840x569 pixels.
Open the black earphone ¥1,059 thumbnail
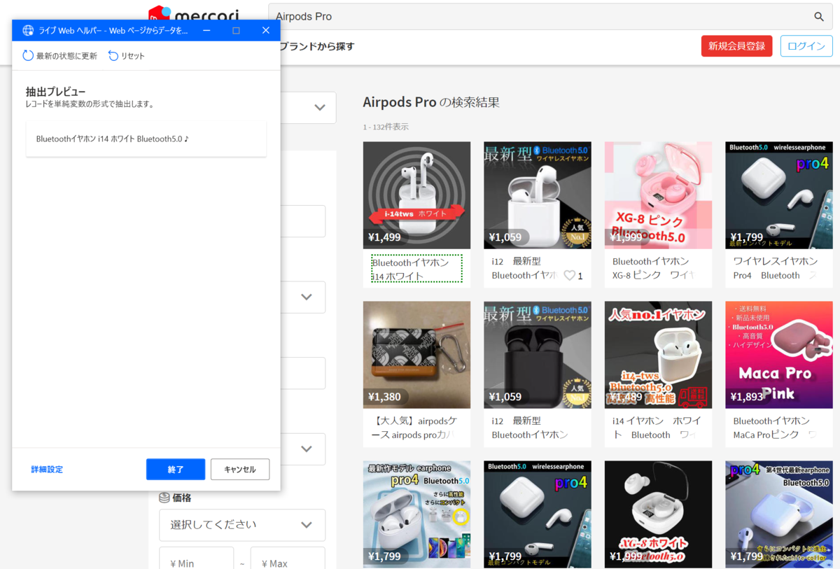click(538, 355)
